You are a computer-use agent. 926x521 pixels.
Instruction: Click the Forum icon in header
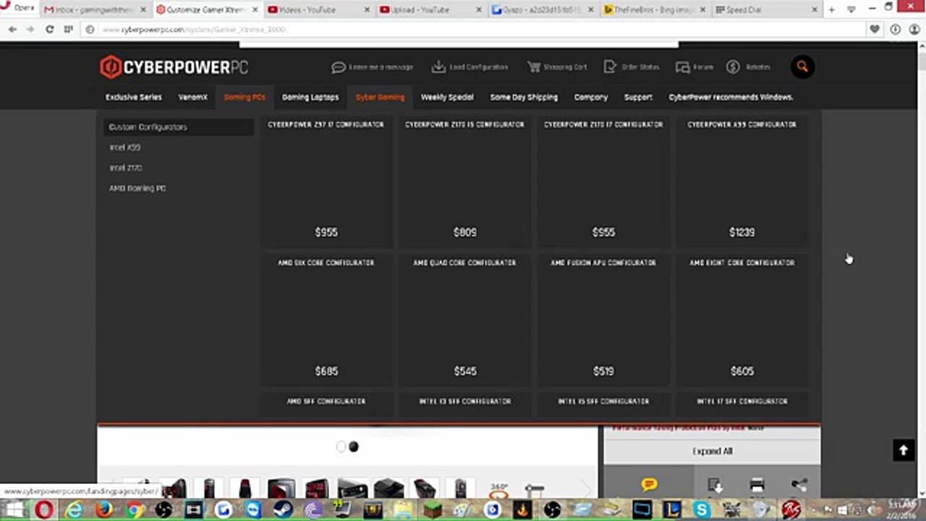click(682, 67)
